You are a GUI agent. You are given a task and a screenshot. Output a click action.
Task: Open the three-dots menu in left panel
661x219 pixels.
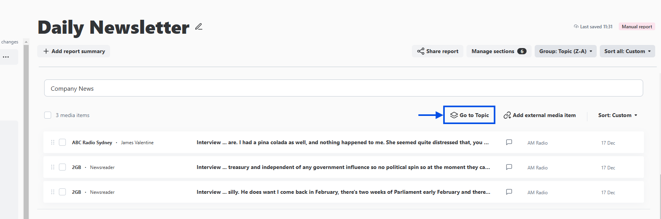(x=6, y=57)
